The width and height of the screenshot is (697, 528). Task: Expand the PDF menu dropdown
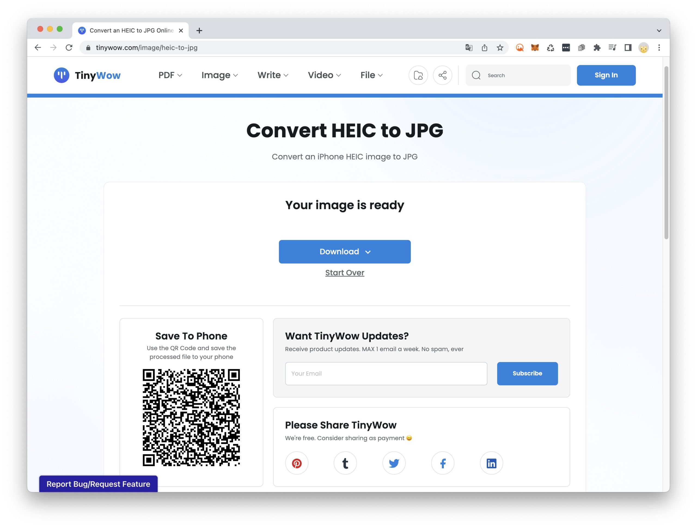coord(170,75)
